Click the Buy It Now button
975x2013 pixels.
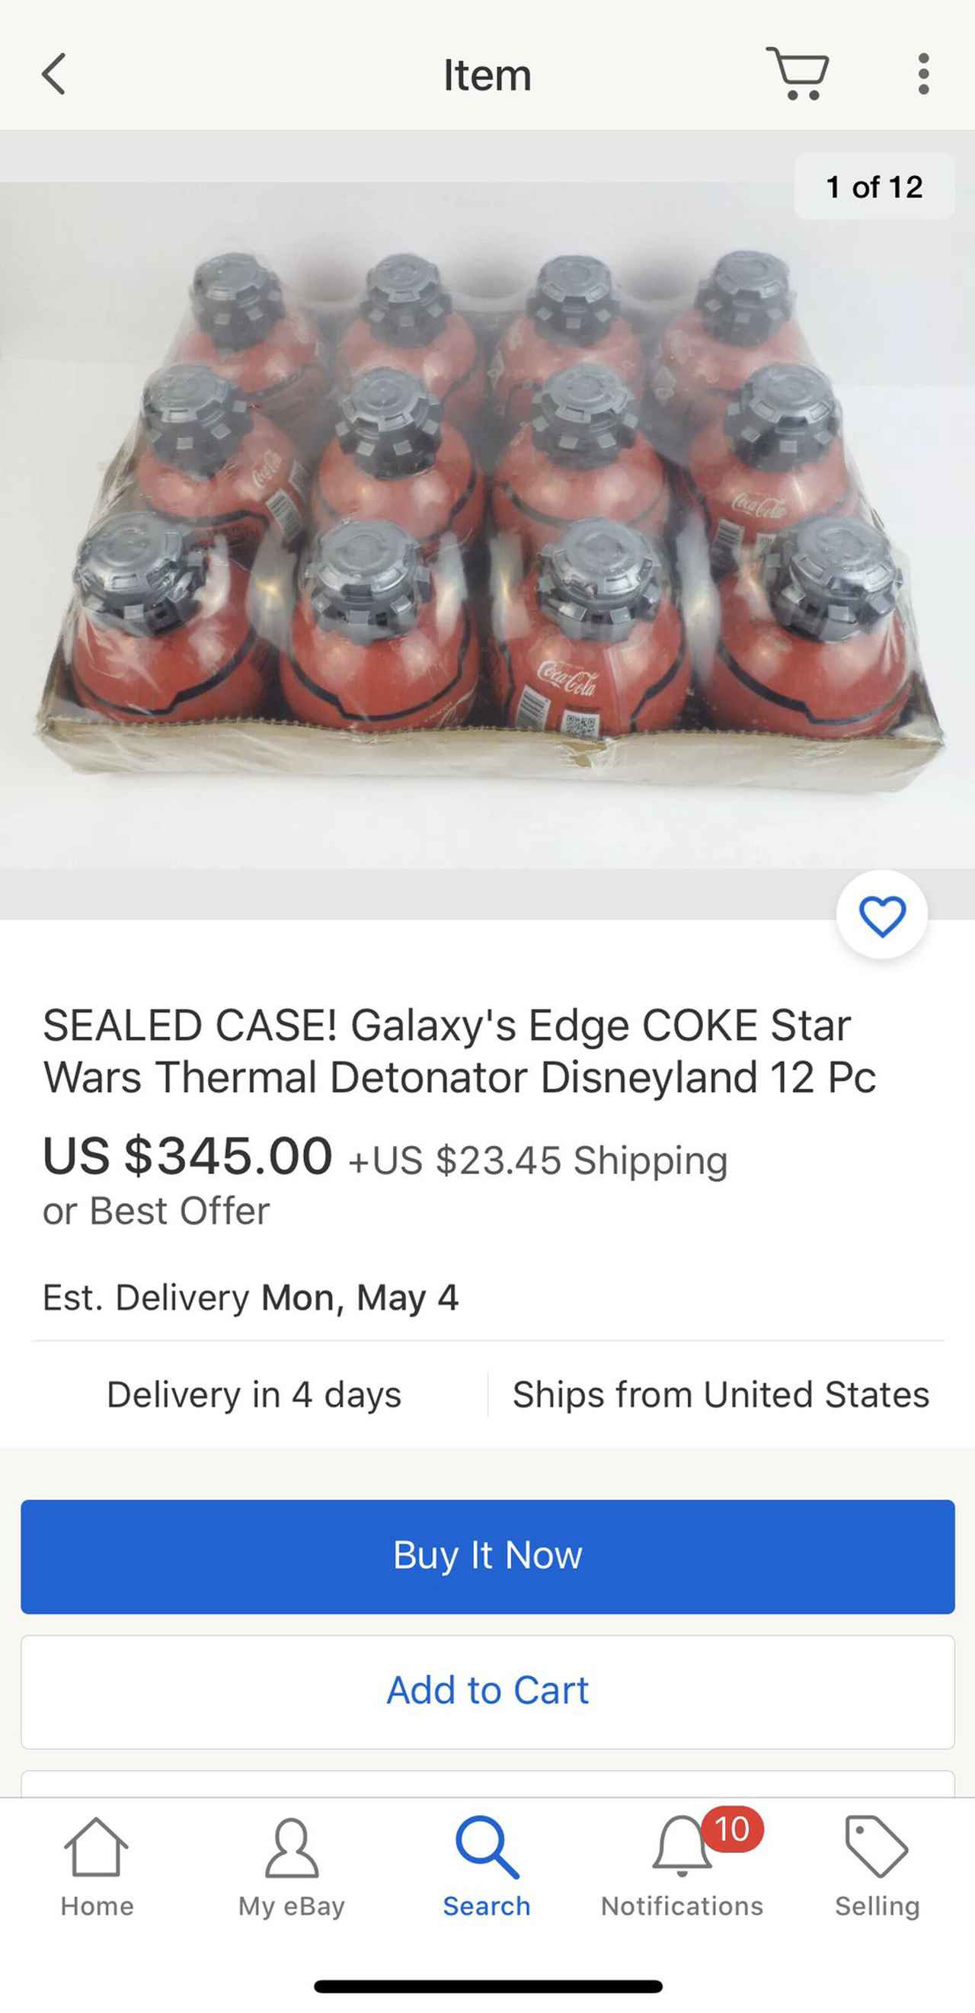(487, 1557)
